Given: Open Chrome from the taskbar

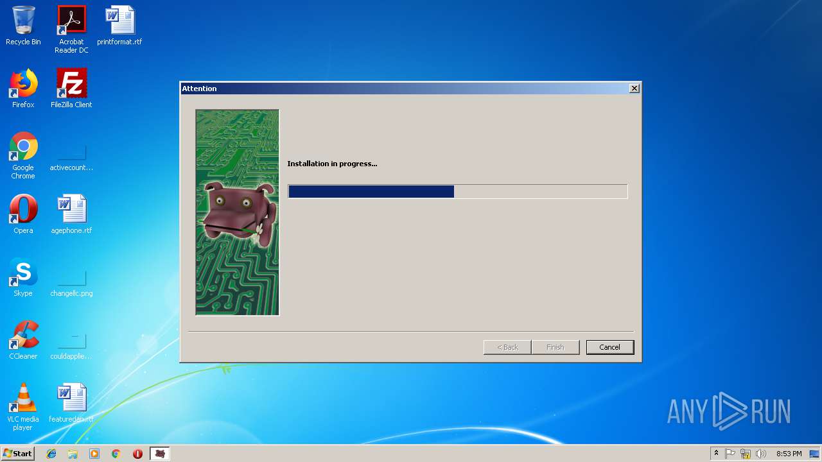Looking at the screenshot, I should click(x=116, y=454).
